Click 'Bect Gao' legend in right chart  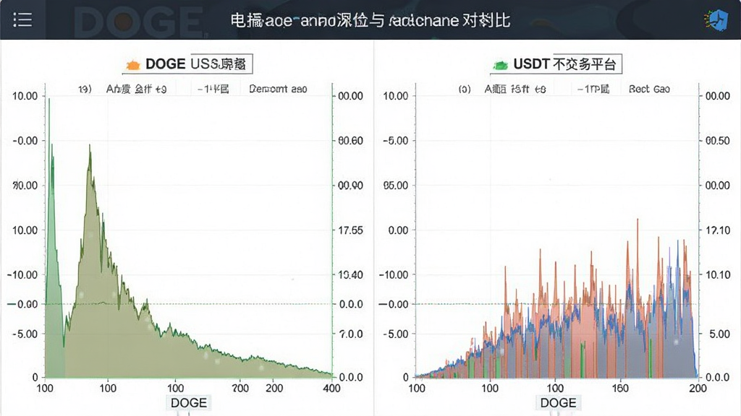coord(649,89)
